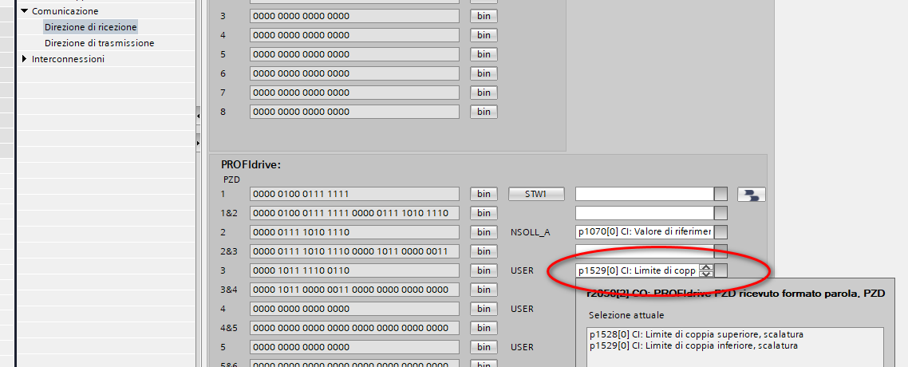Open the signal selector for PZD 1

click(720, 194)
